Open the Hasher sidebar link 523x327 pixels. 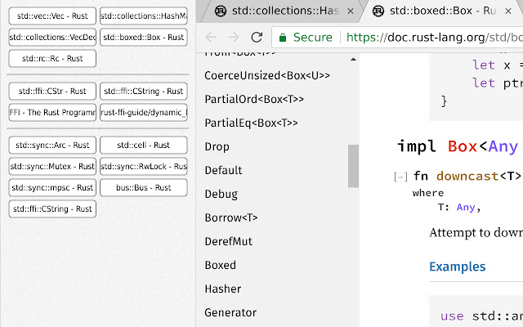[223, 289]
